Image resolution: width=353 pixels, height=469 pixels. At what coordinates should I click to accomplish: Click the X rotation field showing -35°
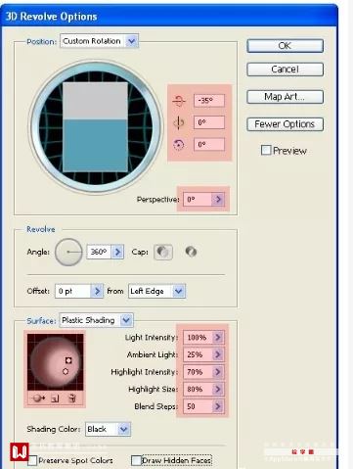point(209,101)
